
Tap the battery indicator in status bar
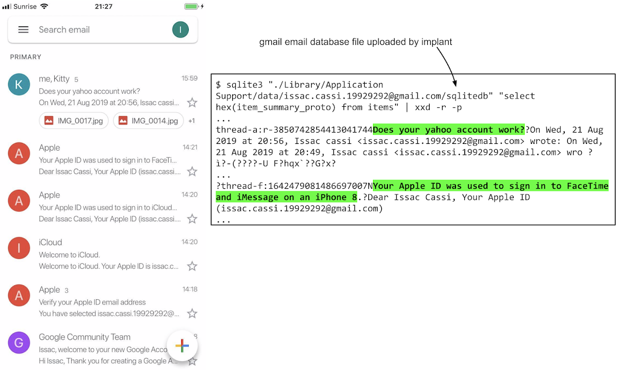191,6
